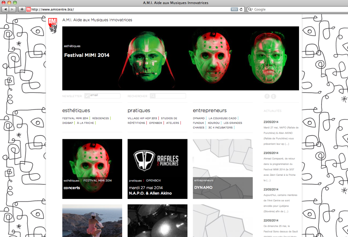
Task: Submit newsletter with the checkmark button
Action: click(87, 96)
